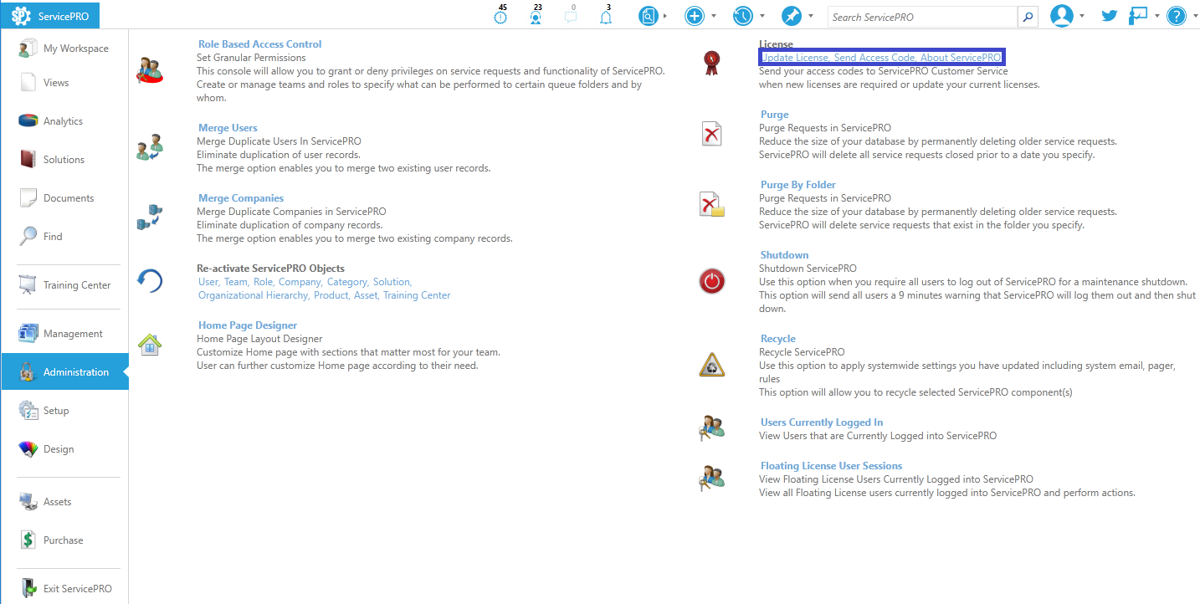The height and width of the screenshot is (604, 1200).
Task: Select Exit ServicePRO in sidebar
Action: tap(64, 588)
